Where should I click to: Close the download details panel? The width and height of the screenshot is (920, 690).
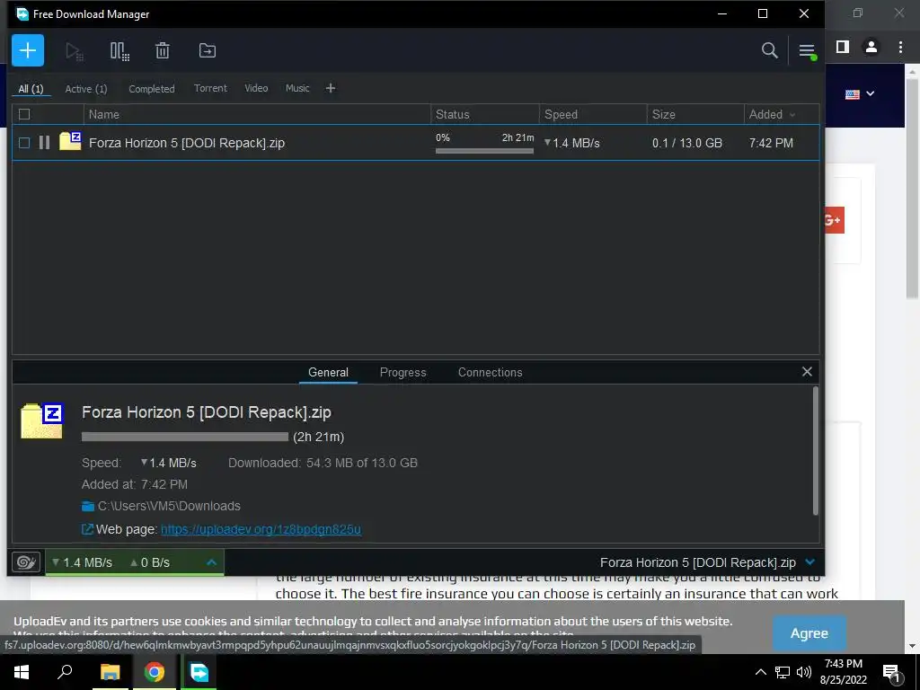(807, 371)
